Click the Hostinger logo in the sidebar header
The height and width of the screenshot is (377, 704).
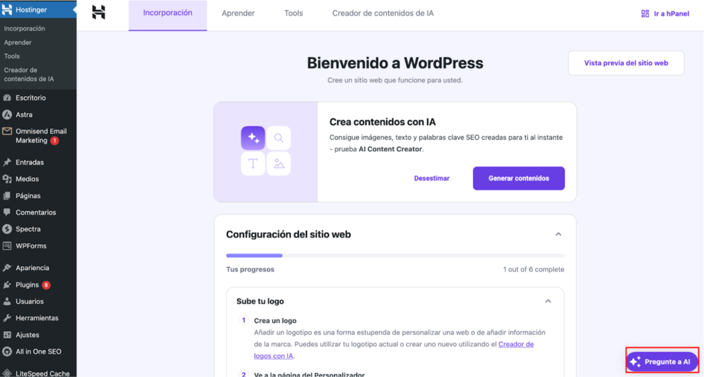(x=7, y=10)
